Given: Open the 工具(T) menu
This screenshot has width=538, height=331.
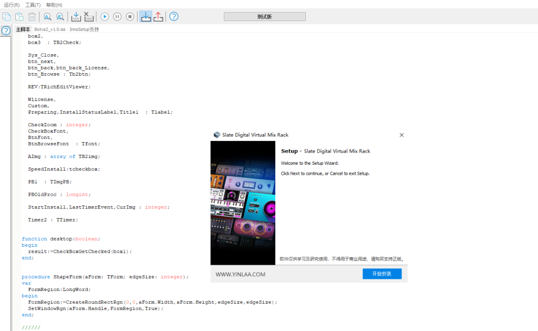Looking at the screenshot, I should (33, 5).
